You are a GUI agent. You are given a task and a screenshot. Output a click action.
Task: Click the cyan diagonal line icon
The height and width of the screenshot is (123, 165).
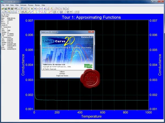pos(38,12)
